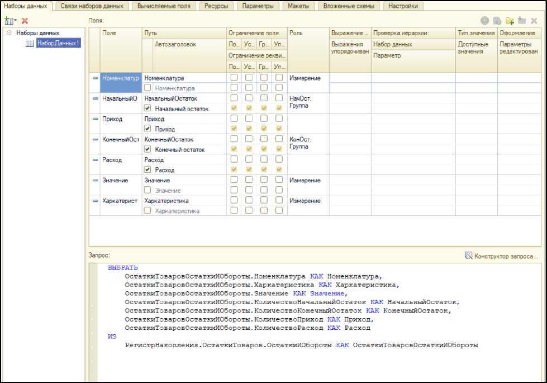Uncheck the Начальный остаток auto-header checkbox
Viewport: 547px width, 383px height.
pyautogui.click(x=148, y=108)
